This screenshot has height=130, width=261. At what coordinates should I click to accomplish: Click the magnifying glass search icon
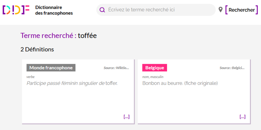click(102, 10)
